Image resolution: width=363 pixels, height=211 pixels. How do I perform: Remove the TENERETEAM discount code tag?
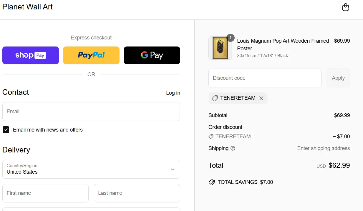pyautogui.click(x=261, y=98)
